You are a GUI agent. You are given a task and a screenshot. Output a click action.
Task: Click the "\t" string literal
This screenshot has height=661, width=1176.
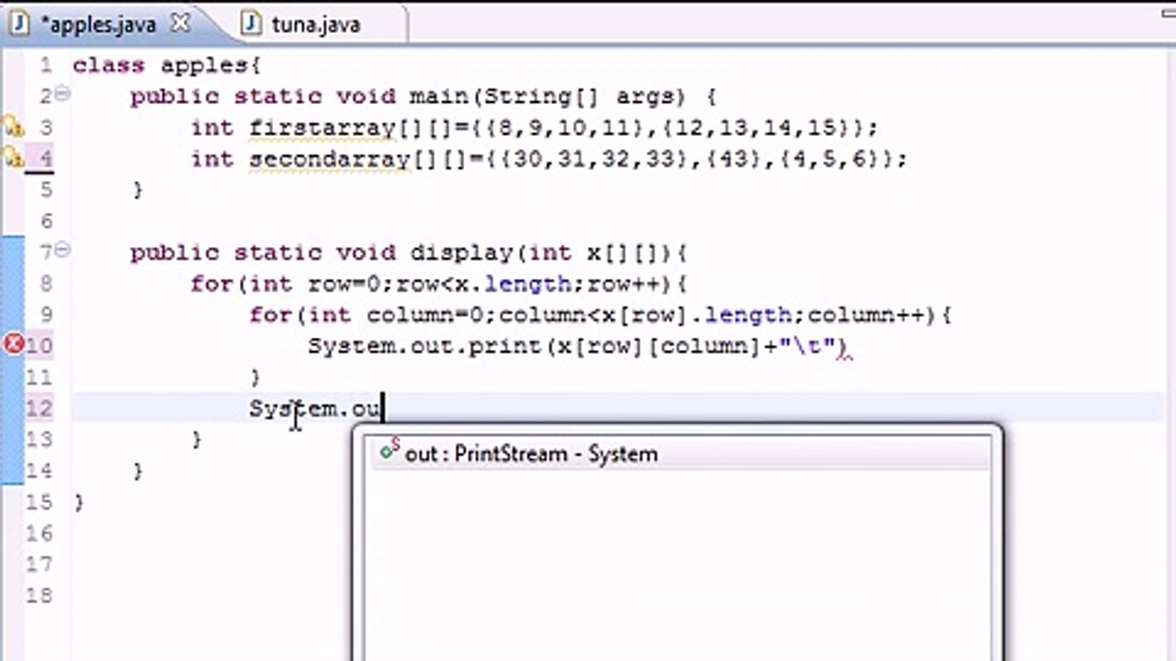[808, 346]
